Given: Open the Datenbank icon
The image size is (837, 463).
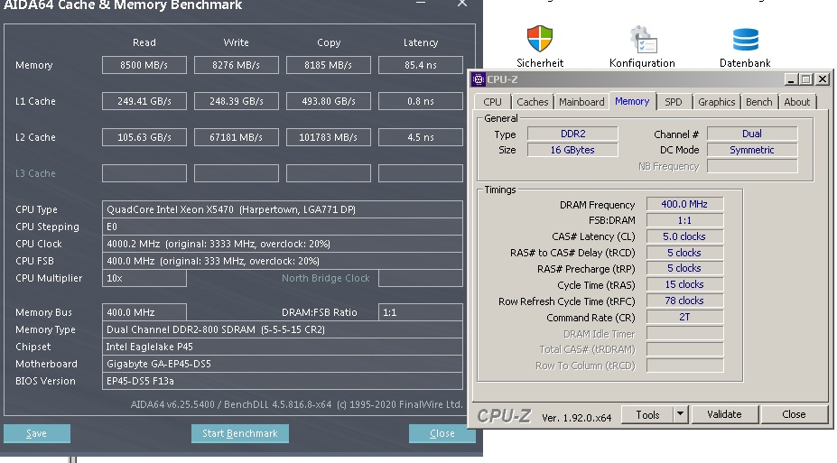Looking at the screenshot, I should 745,40.
